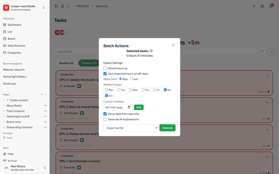
Task: Go to TMGR.DEV breadcrumb
Action: click(x=83, y=6)
